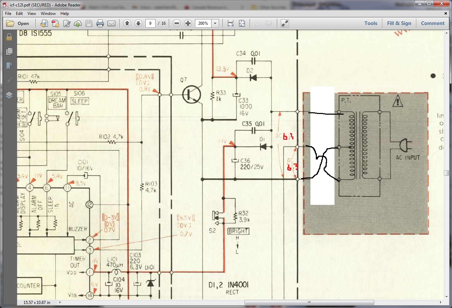Toggle fit-to-width scrolling mode
The height and width of the screenshot is (308, 452).
[231, 23]
